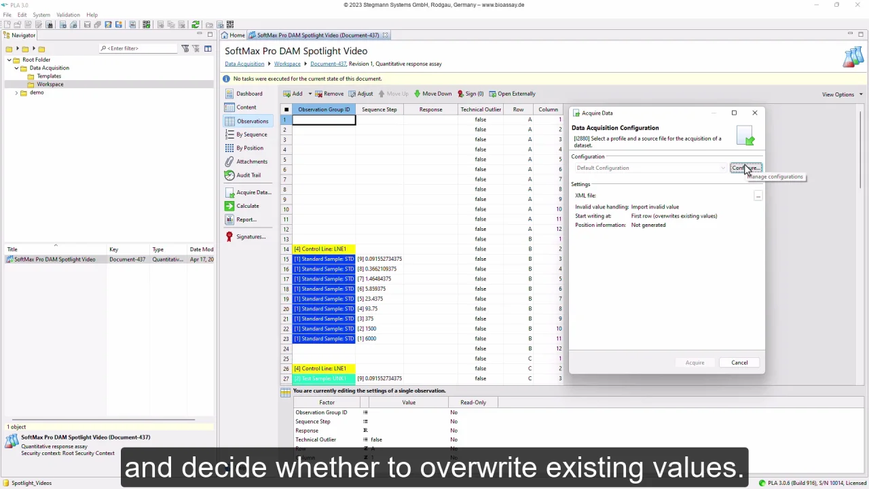The width and height of the screenshot is (869, 489).
Task: Click the Configure button
Action: pyautogui.click(x=746, y=168)
